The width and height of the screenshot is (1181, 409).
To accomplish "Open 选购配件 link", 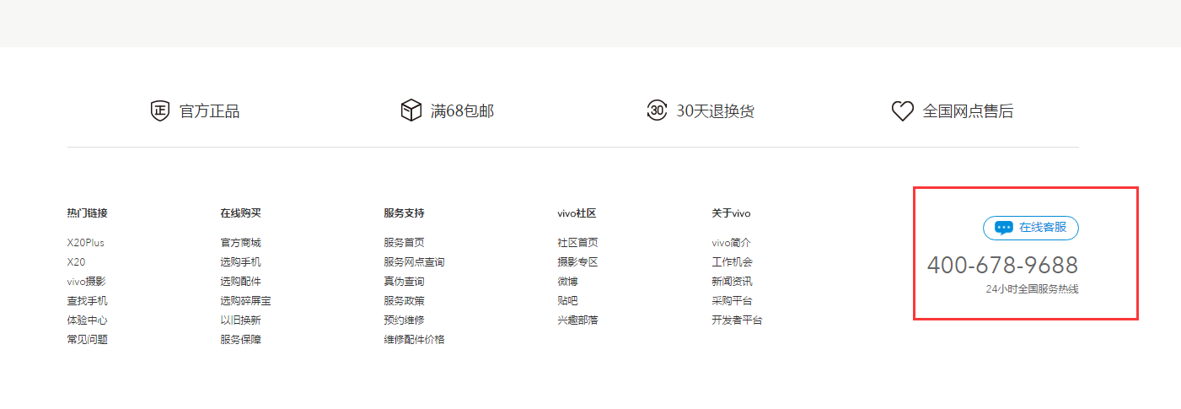I will click(241, 282).
